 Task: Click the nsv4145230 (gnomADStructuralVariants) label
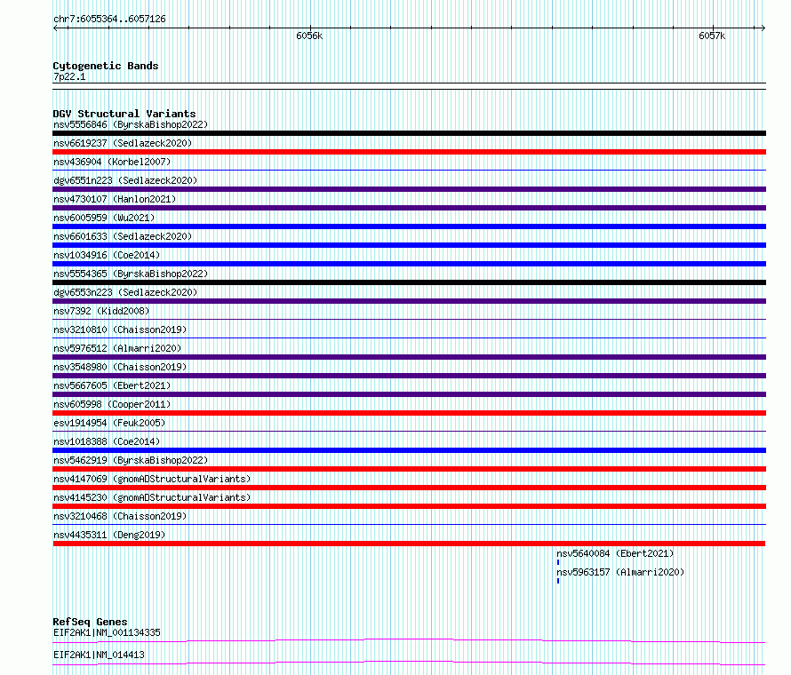click(152, 497)
